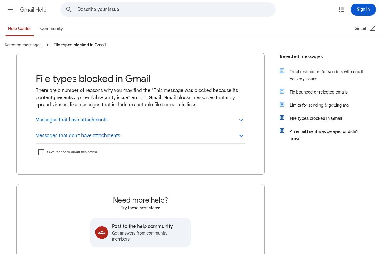Open the Google apps grid
The image size is (382, 254).
341,10
